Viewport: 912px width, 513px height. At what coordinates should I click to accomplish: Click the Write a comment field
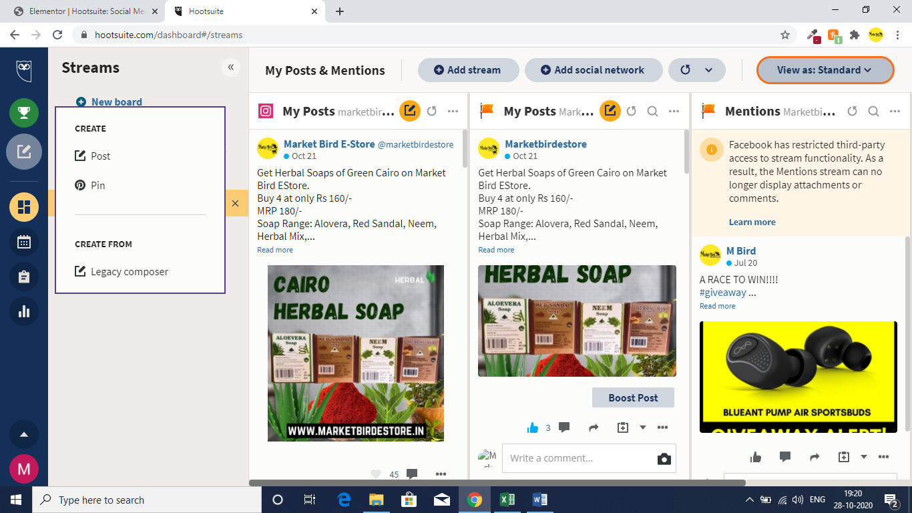coord(578,458)
